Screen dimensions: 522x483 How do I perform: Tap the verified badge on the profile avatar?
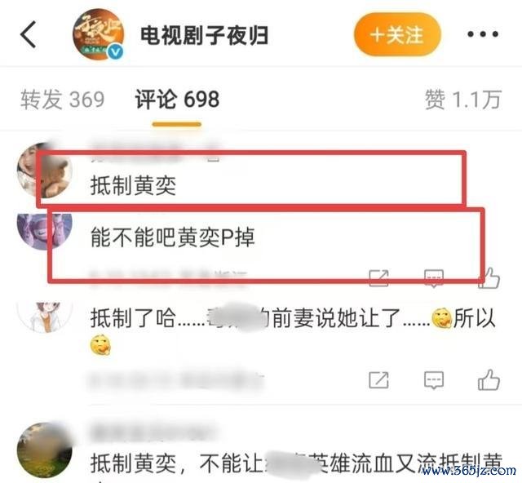116,52
